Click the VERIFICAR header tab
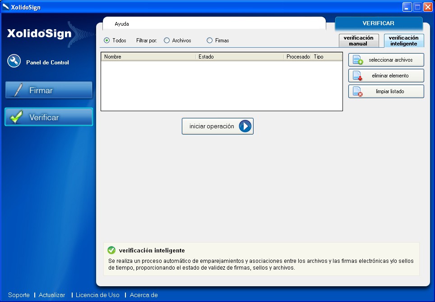 click(379, 23)
